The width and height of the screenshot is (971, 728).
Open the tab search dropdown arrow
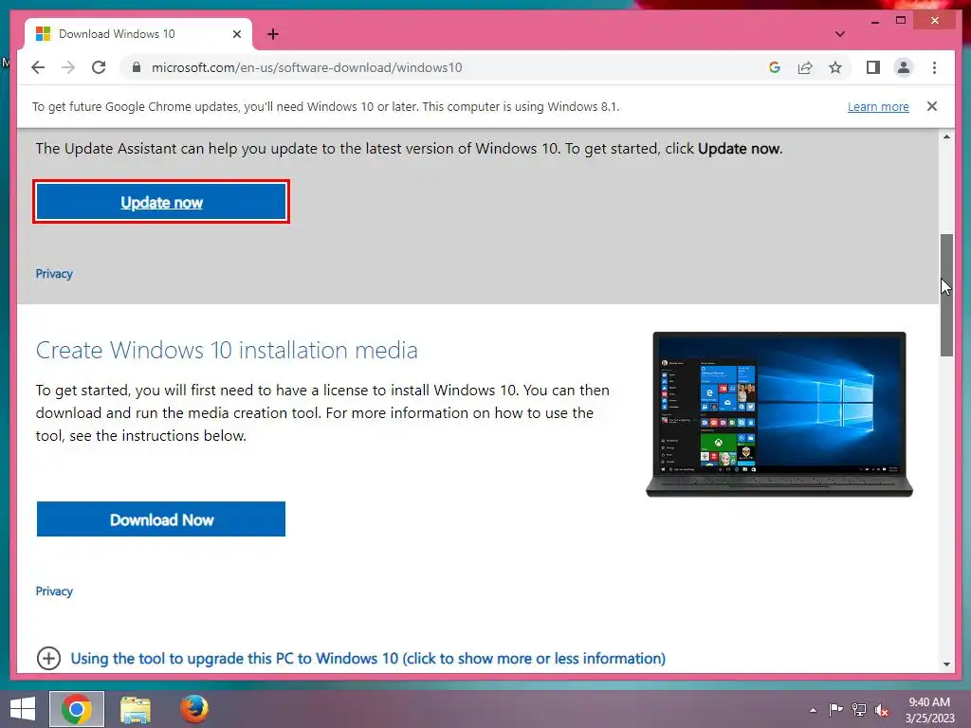840,34
